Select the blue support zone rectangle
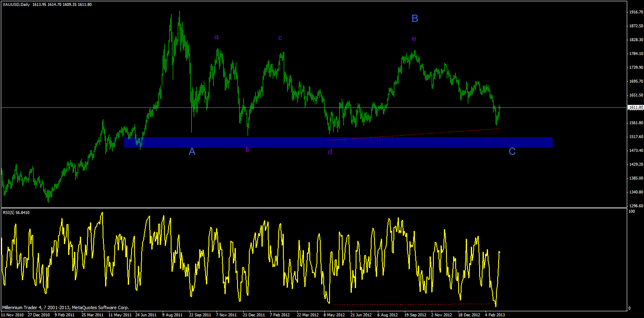The width and height of the screenshot is (644, 318). (x=338, y=142)
